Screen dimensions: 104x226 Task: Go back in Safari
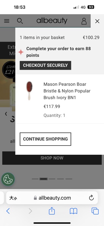click(8, 211)
